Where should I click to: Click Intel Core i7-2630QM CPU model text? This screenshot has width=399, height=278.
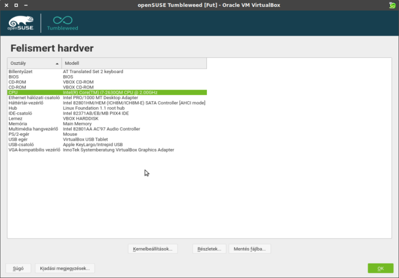coord(110,93)
